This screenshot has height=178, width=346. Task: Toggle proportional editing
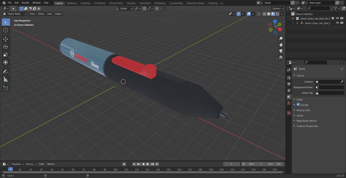(157, 9)
